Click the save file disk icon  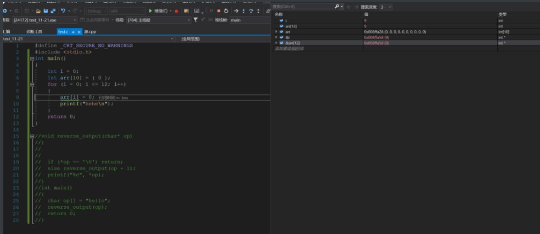pyautogui.click(x=45, y=11)
